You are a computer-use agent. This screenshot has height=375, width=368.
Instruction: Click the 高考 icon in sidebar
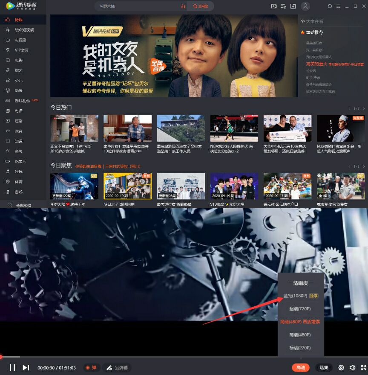tap(8, 151)
